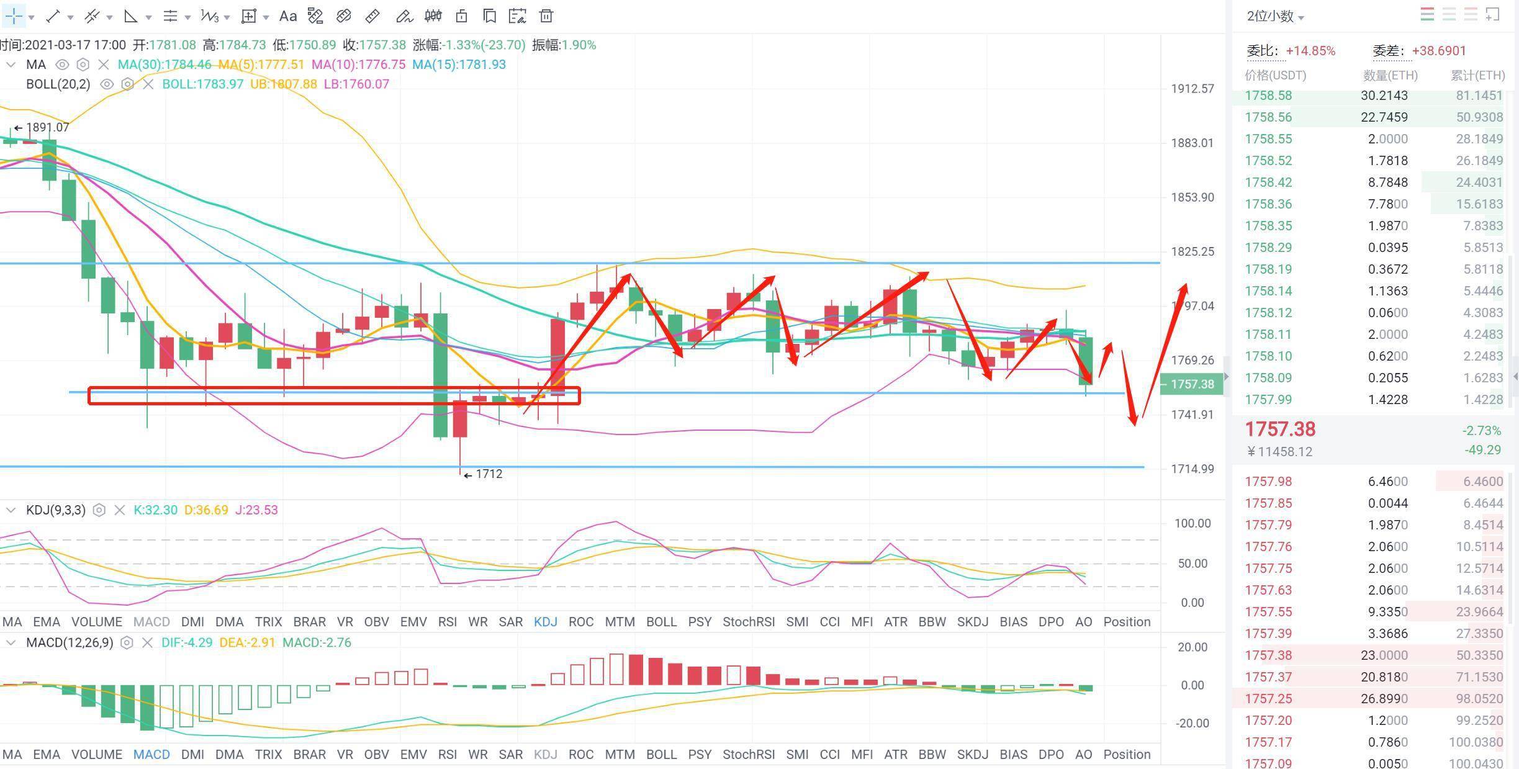The width and height of the screenshot is (1519, 769).
Task: Remove the MA indicator with X
Action: point(104,65)
